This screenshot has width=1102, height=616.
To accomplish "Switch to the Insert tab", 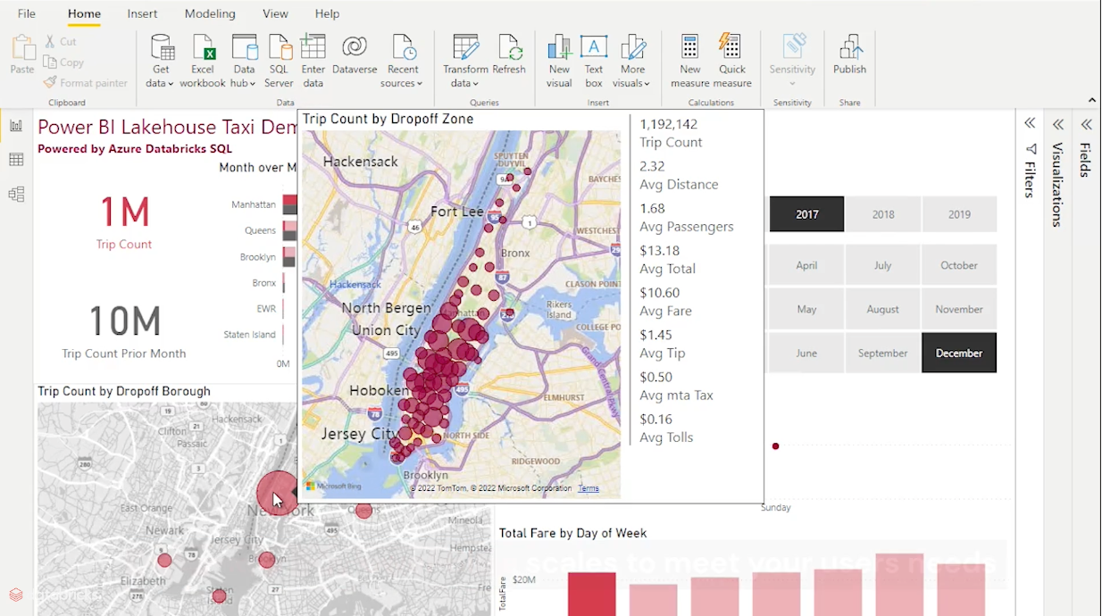I will coord(142,13).
